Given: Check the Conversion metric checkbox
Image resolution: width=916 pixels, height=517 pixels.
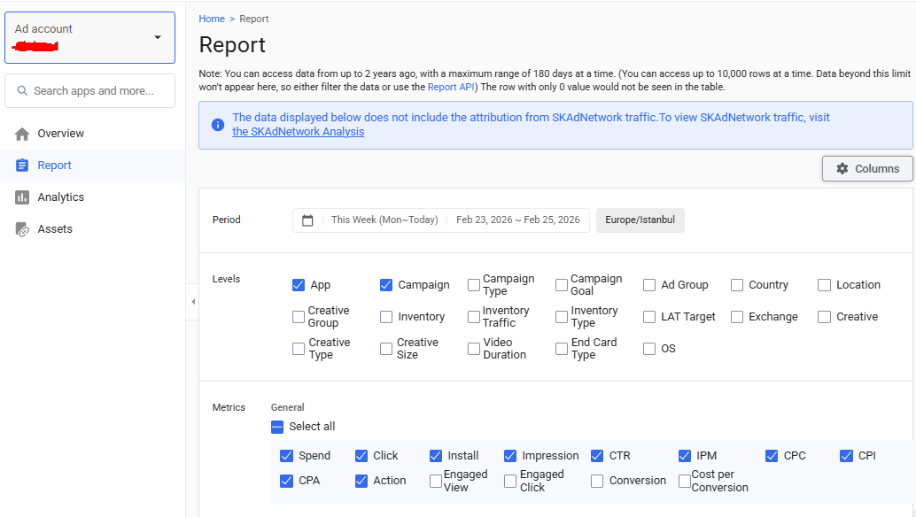Looking at the screenshot, I should tap(597, 481).
